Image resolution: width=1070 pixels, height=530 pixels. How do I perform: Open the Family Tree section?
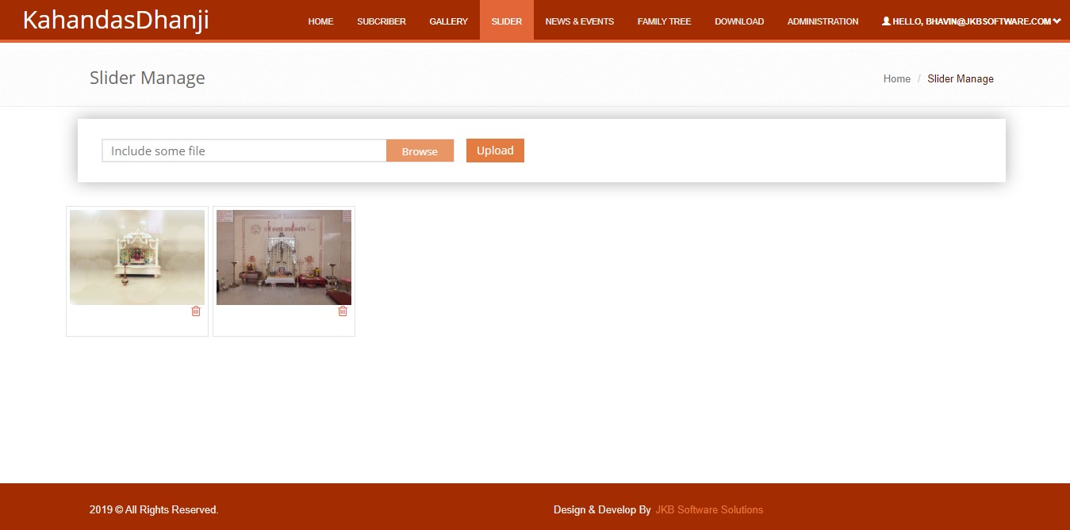click(x=664, y=21)
